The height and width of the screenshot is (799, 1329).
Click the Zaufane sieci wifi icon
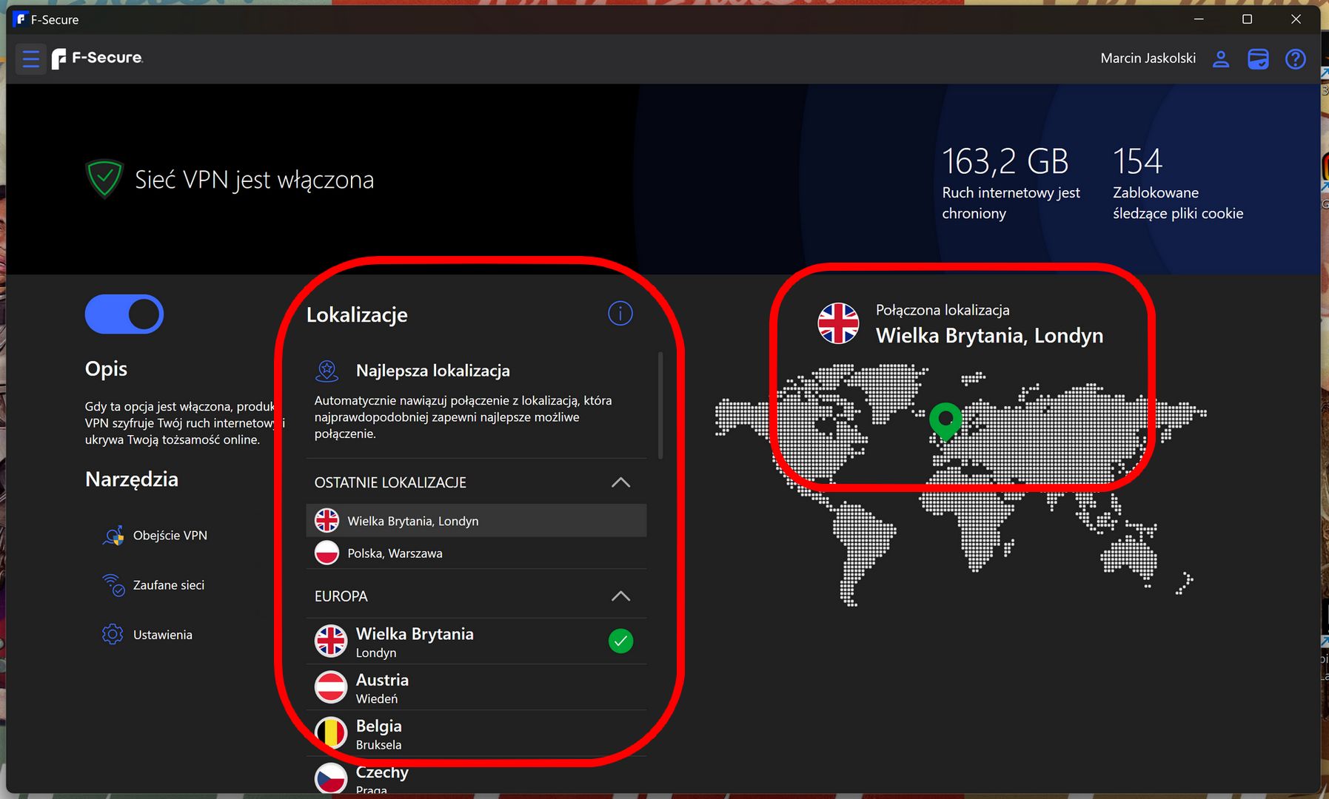113,585
